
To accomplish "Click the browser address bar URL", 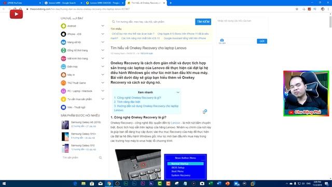I will click(x=80, y=9).
